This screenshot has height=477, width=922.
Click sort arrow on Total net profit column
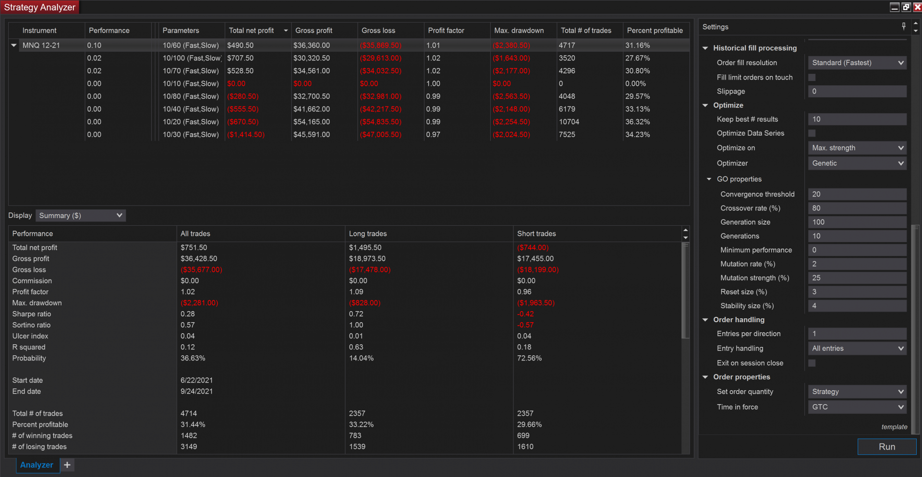286,31
